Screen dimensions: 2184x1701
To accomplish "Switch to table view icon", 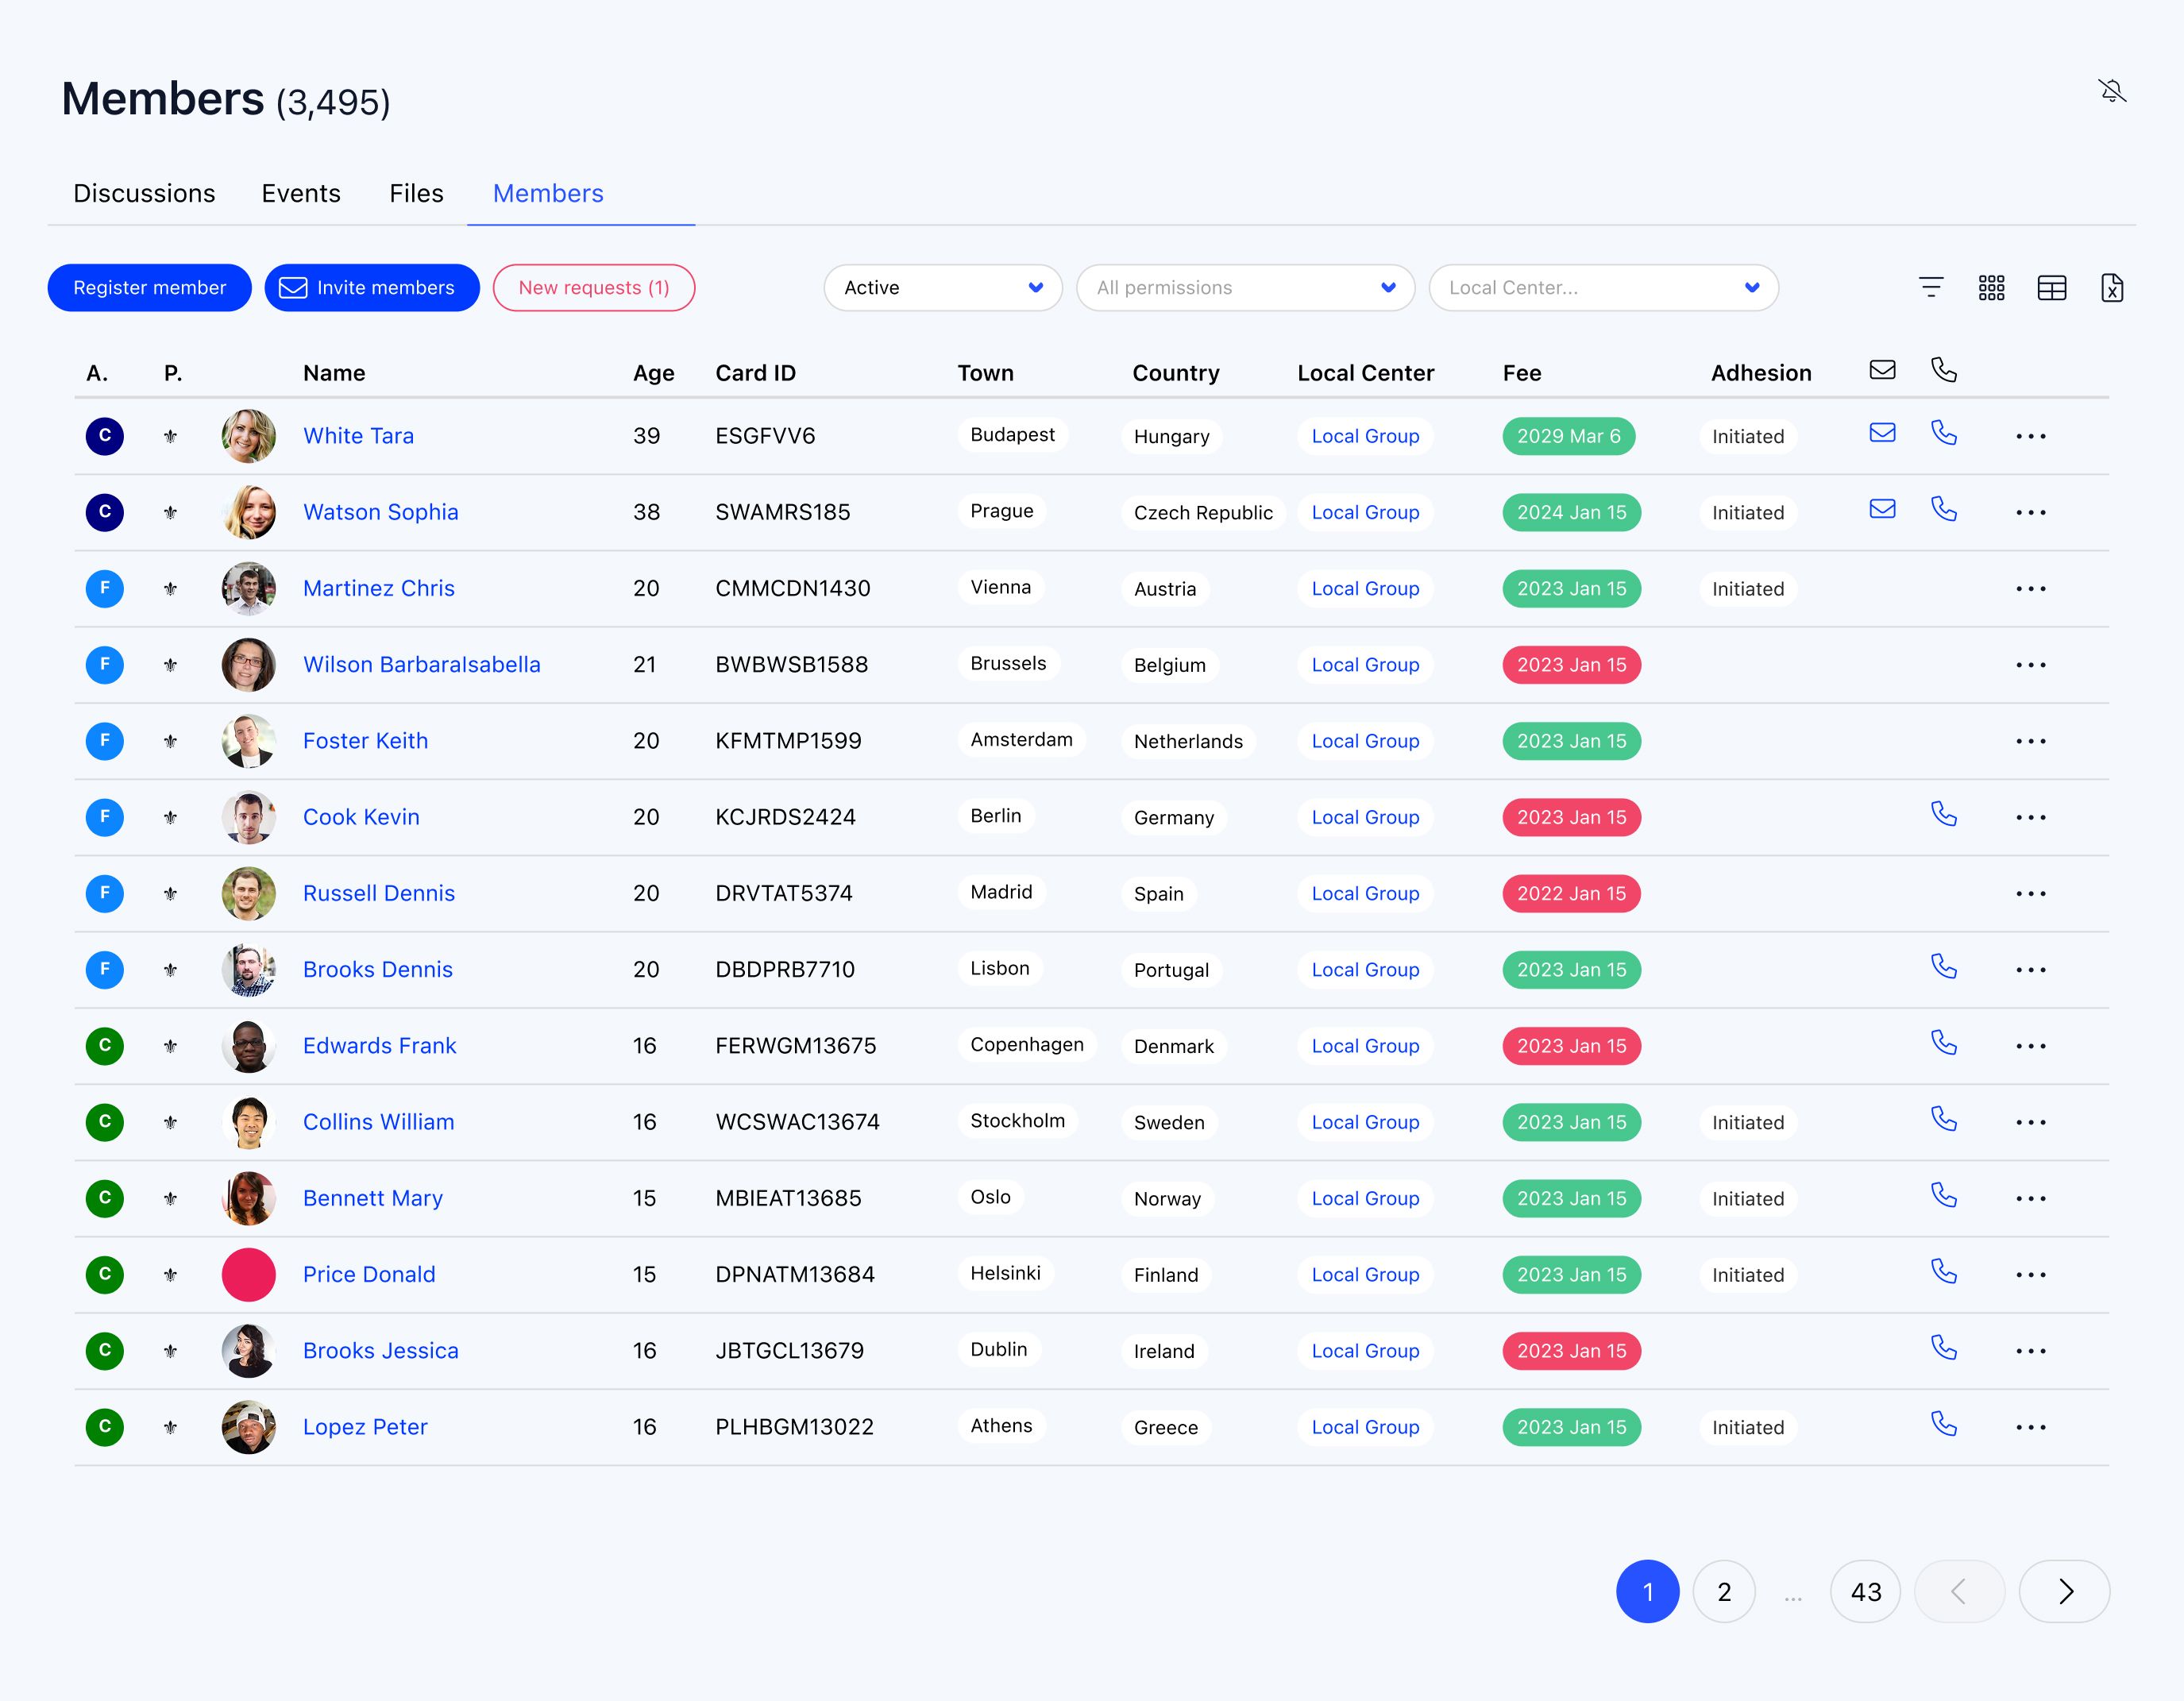I will (2051, 288).
